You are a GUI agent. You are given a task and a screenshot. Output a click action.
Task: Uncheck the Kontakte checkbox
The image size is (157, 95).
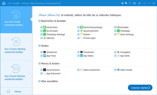[115, 27]
